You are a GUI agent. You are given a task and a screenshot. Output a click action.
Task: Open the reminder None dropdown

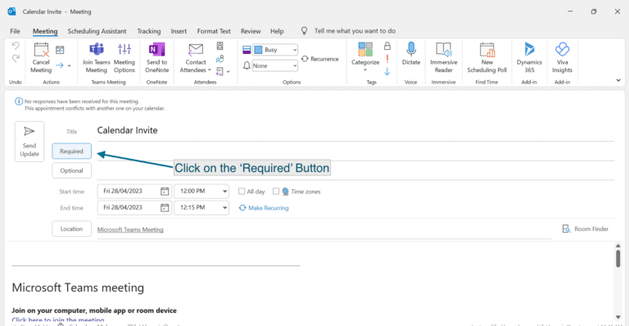pos(295,66)
